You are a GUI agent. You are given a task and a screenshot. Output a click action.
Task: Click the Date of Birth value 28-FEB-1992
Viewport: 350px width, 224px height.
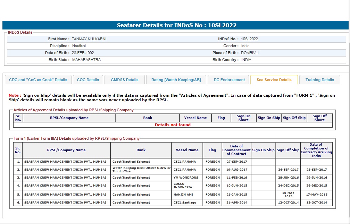click(x=83, y=53)
